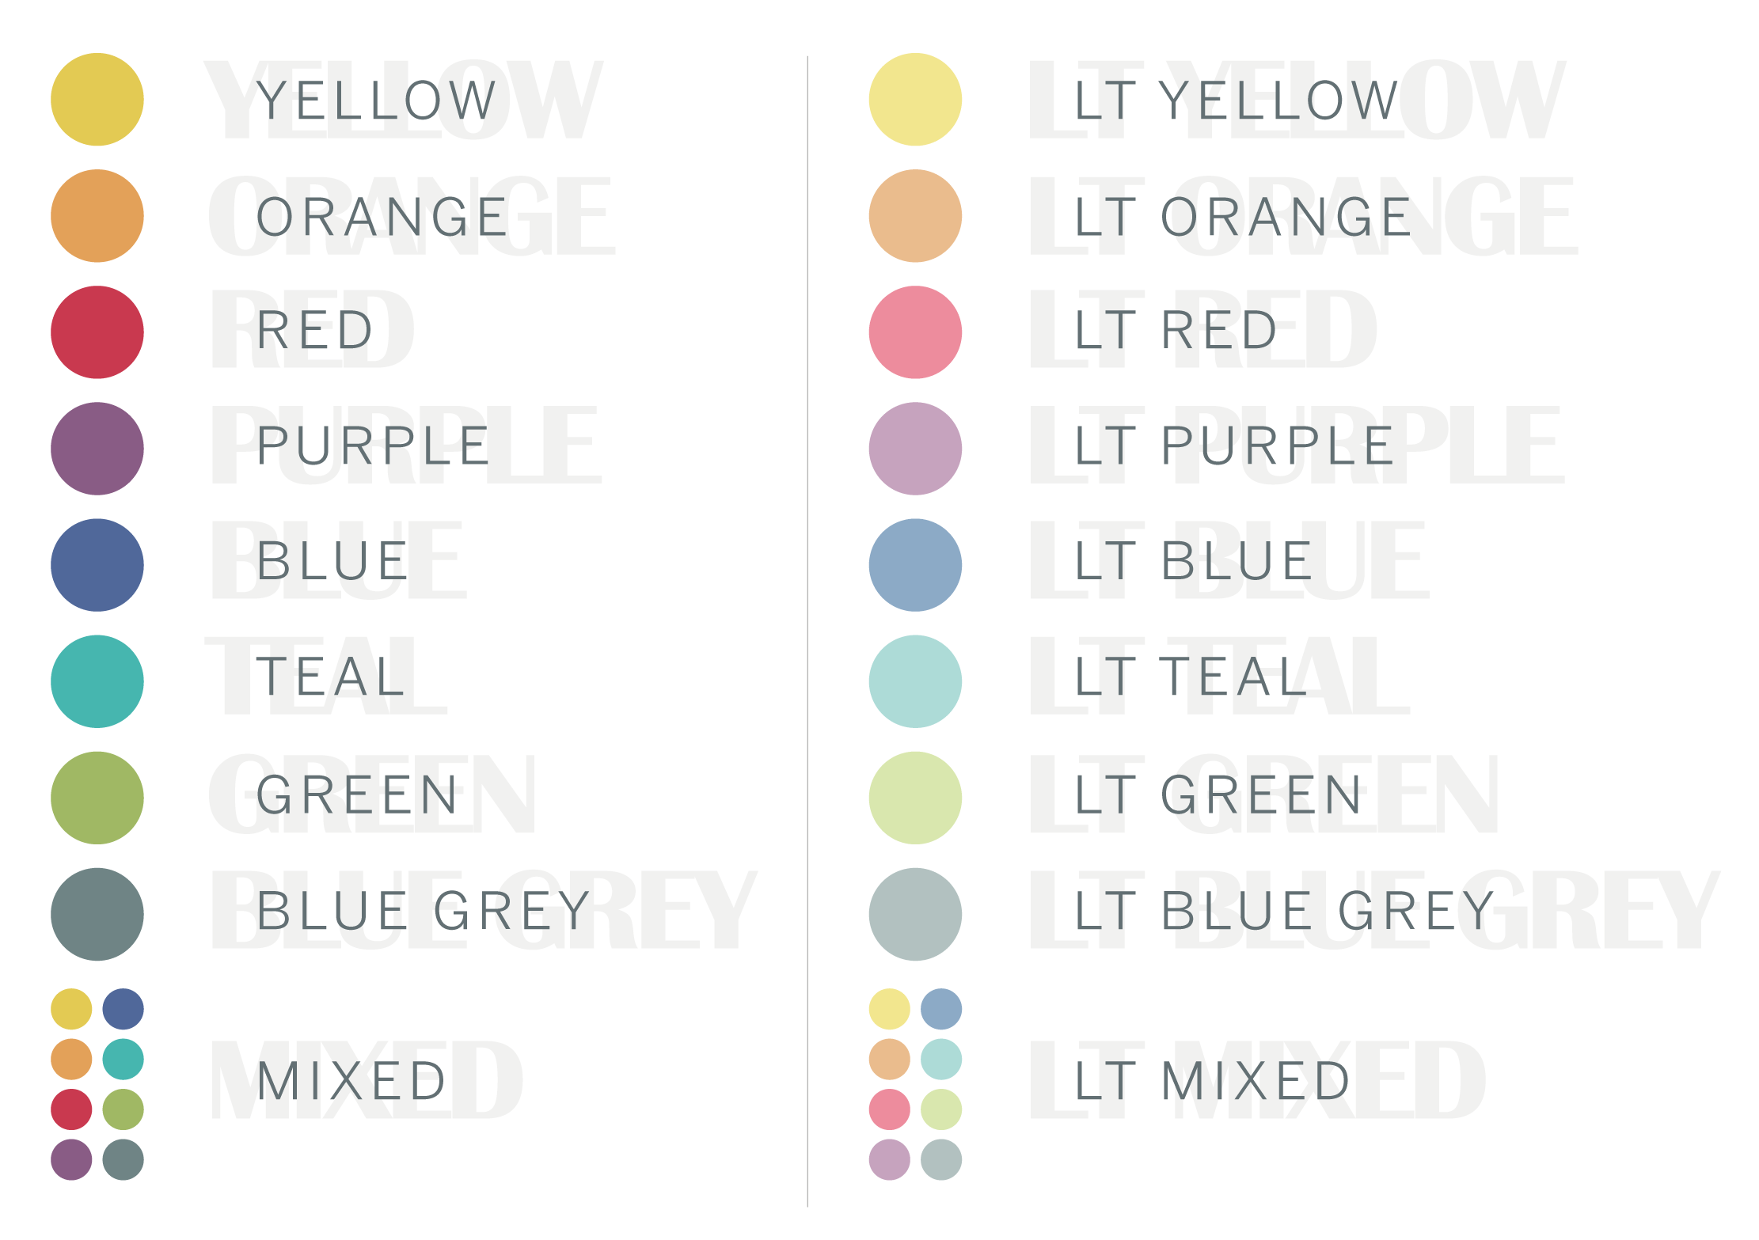Select the orange color swatch
This screenshot has width=1759, height=1240.
tap(97, 216)
